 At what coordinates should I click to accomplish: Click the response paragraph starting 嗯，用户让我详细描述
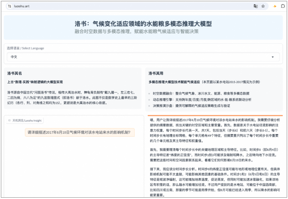point(215,130)
